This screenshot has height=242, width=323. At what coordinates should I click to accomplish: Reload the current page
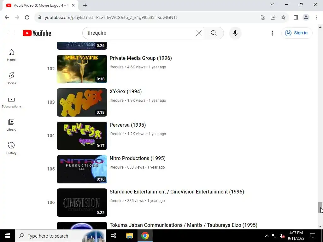pos(27,17)
